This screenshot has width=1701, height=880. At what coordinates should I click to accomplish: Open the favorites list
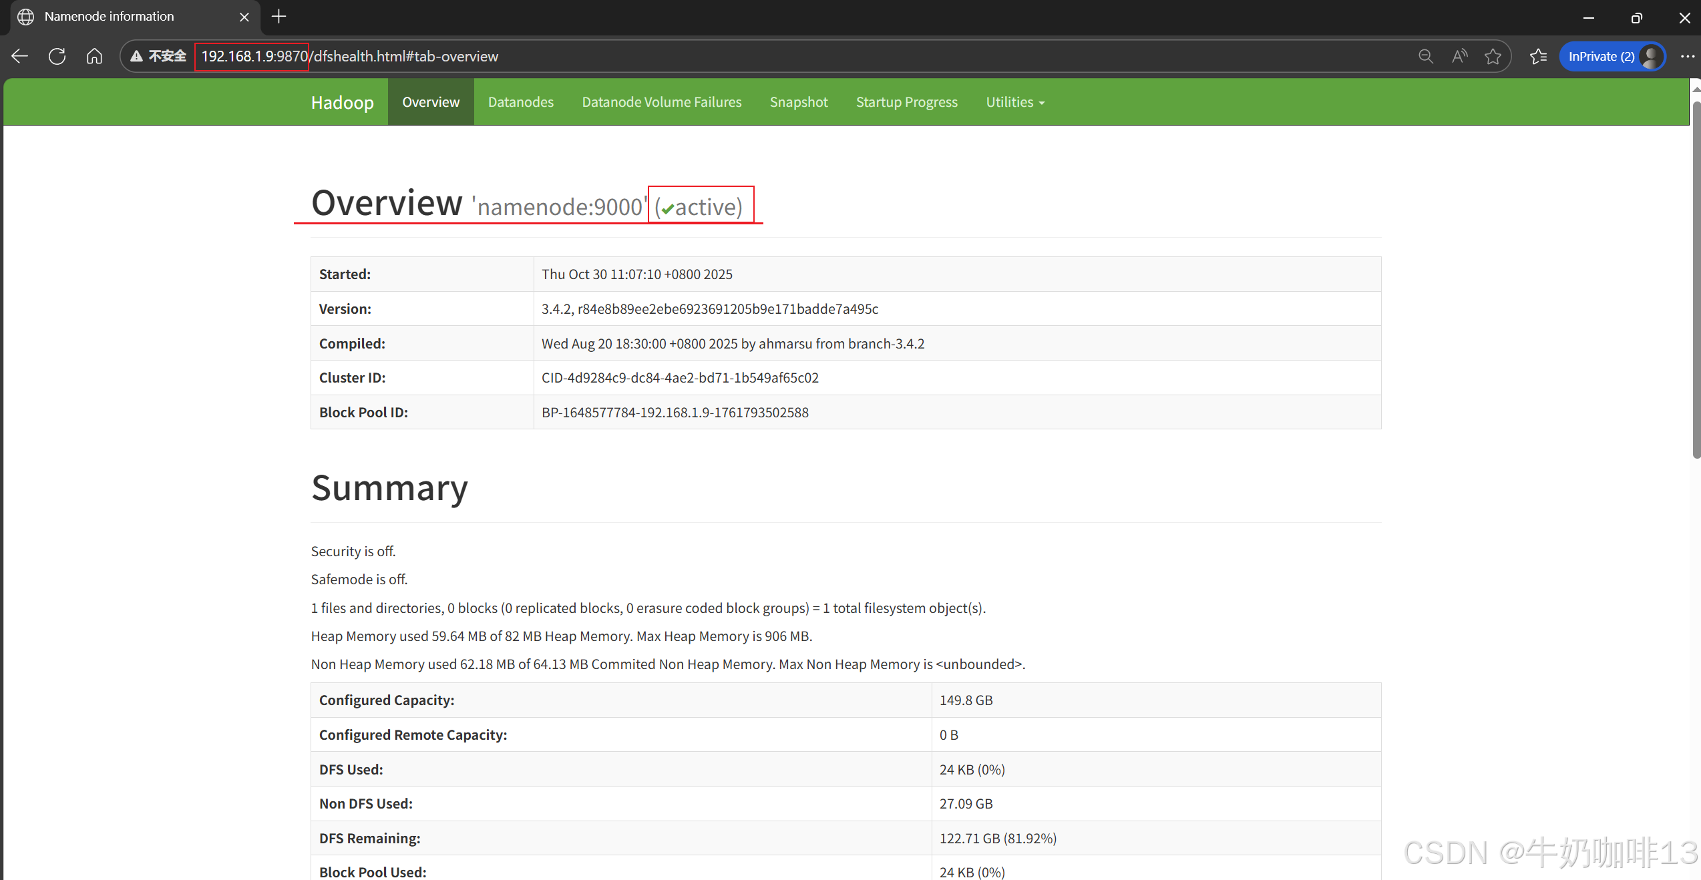tap(1538, 56)
